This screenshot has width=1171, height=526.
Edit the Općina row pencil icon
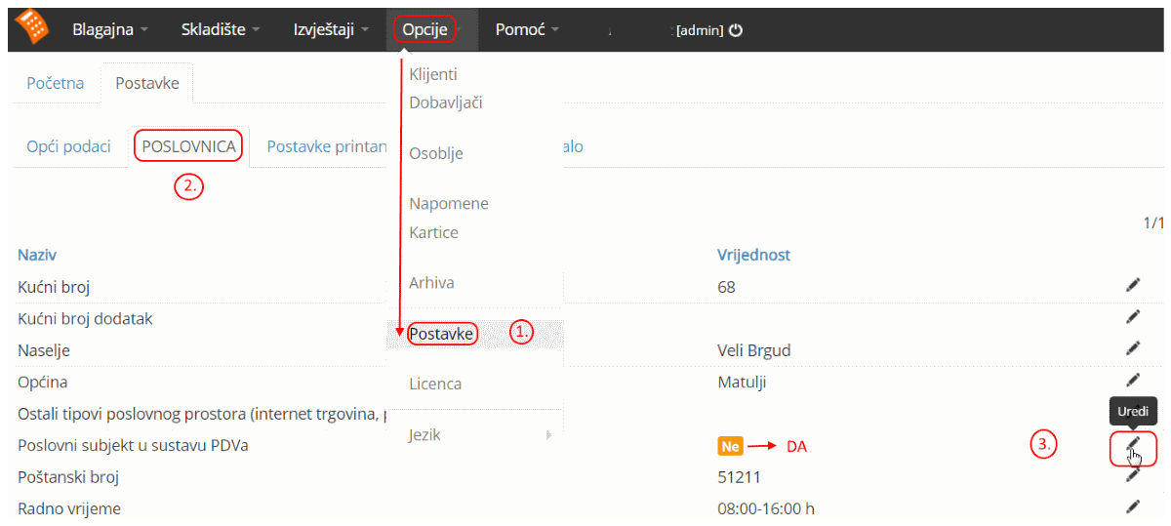coord(1132,380)
